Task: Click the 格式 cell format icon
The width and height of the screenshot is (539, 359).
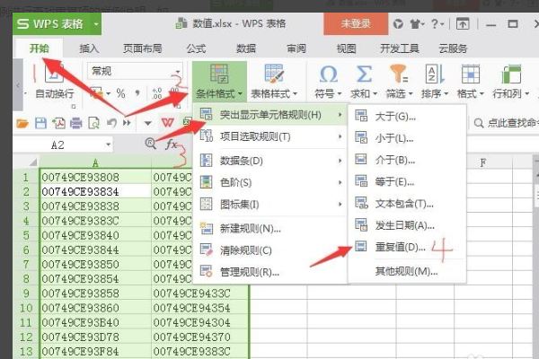Action: point(471,74)
